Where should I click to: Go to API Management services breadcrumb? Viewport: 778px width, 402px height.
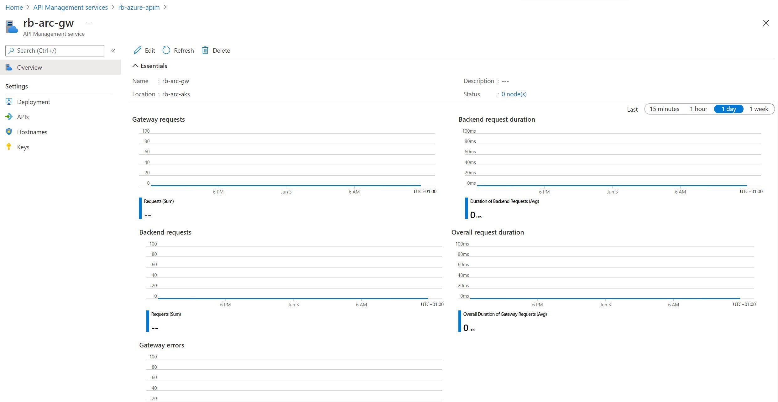tap(70, 7)
